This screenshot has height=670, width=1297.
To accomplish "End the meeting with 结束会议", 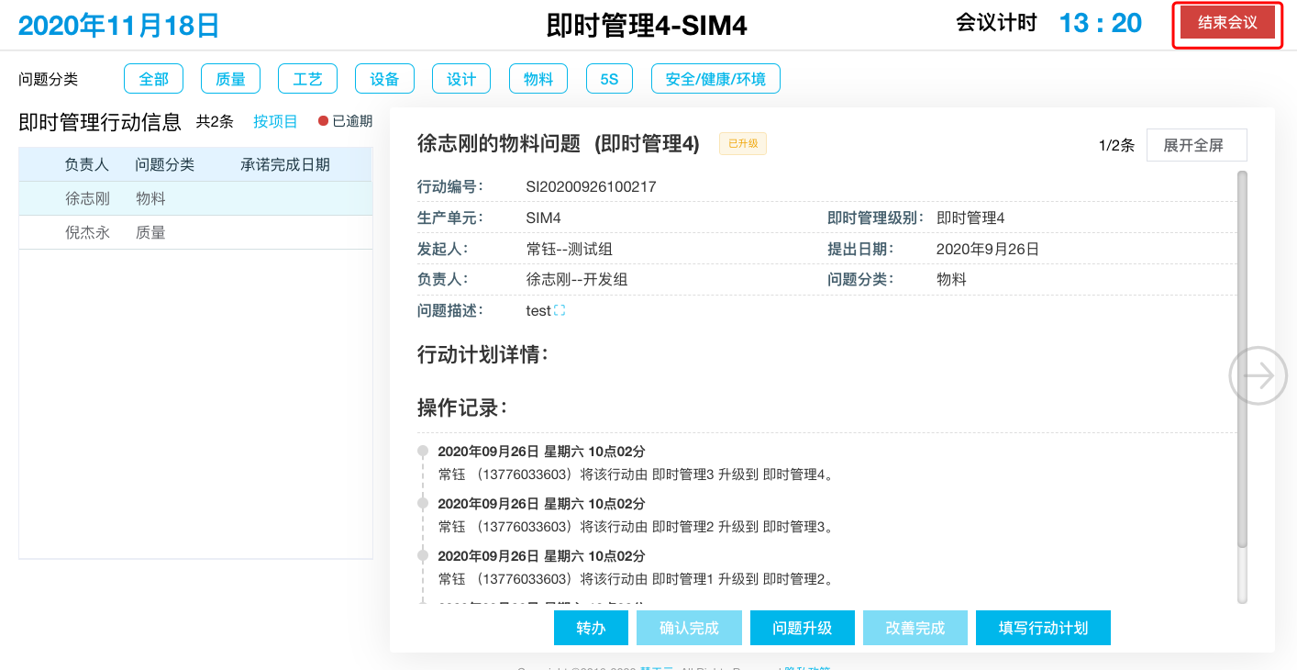I will [1227, 23].
